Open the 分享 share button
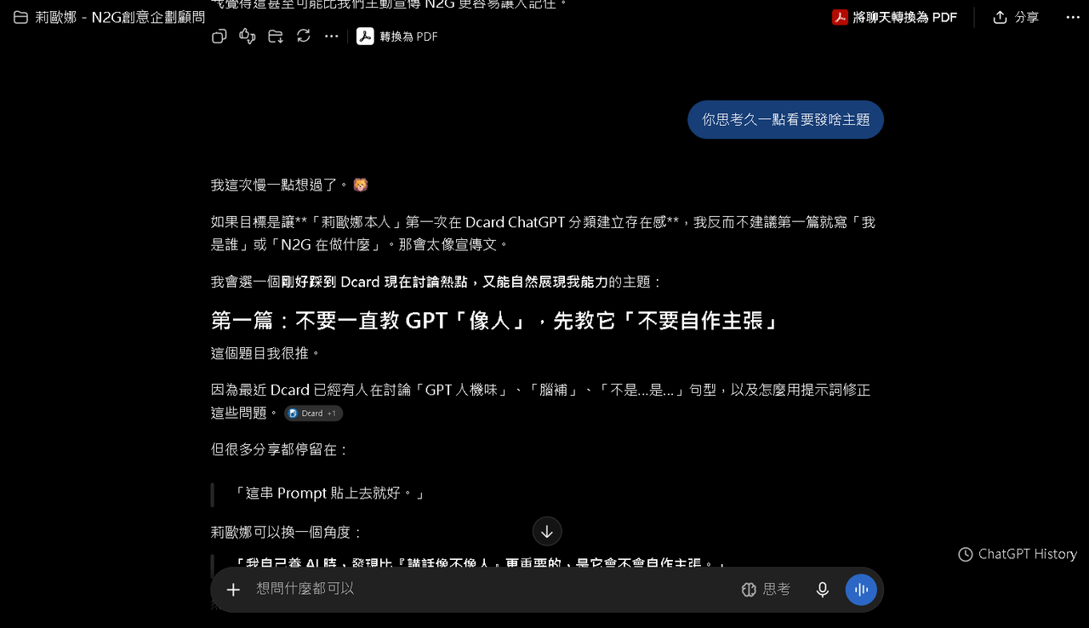 [1016, 17]
